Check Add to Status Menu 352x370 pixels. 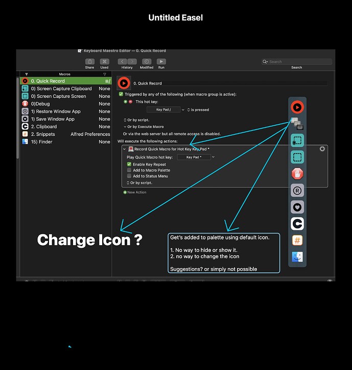pyautogui.click(x=129, y=176)
